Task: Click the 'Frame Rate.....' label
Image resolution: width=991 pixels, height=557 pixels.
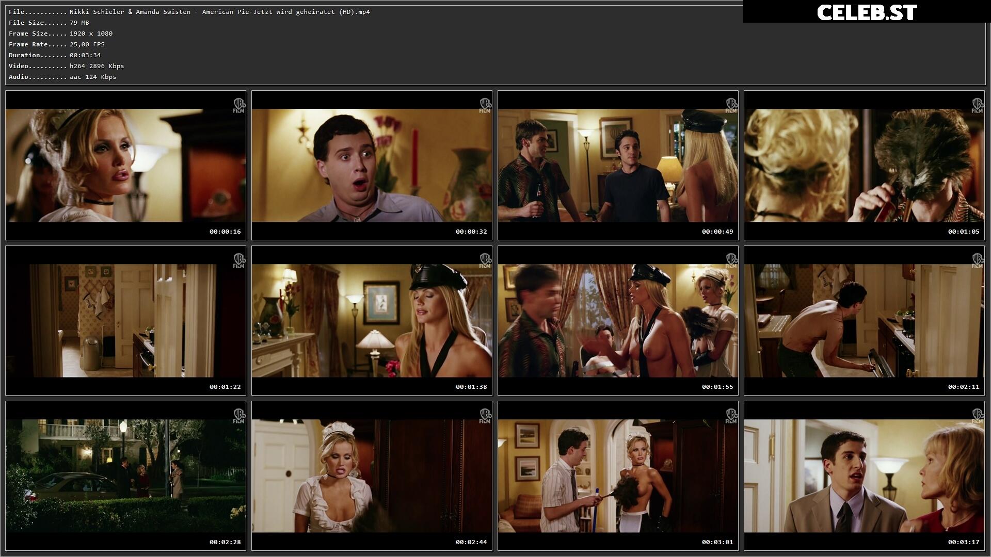Action: pyautogui.click(x=38, y=44)
